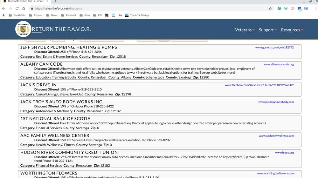Select Hudson River Community Credit Union heading
Viewport: 318px width, 178px height.
[x=69, y=153]
